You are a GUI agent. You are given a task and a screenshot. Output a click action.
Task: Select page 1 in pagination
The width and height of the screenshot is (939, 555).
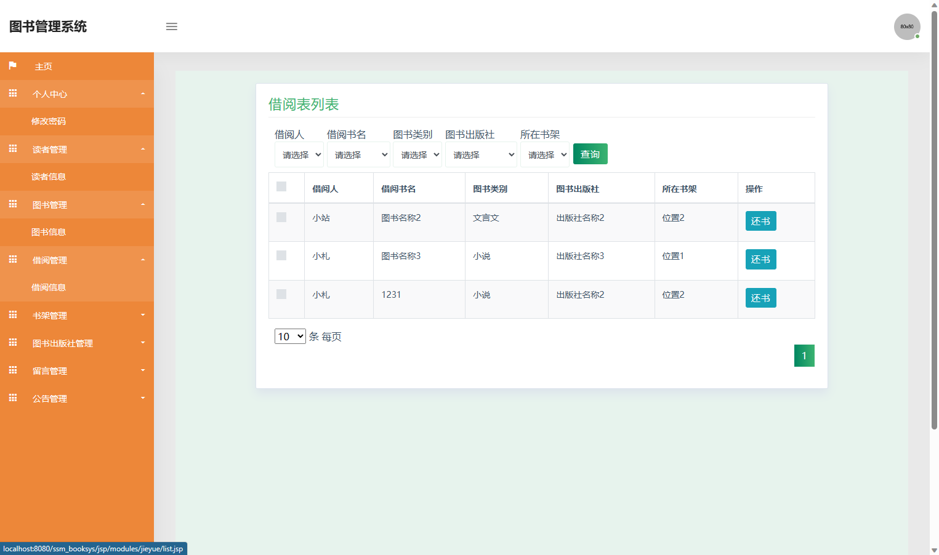click(x=804, y=355)
